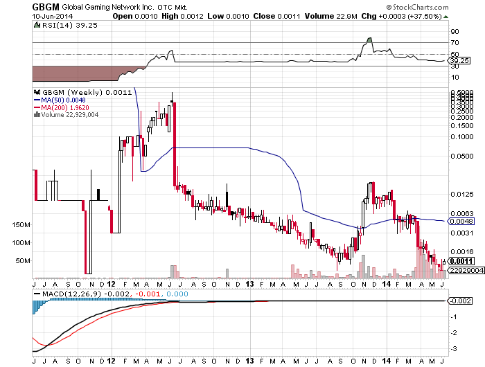Click the volume tag 22929004
Image resolution: width=485 pixels, height=367 pixels.
pyautogui.click(x=466, y=271)
